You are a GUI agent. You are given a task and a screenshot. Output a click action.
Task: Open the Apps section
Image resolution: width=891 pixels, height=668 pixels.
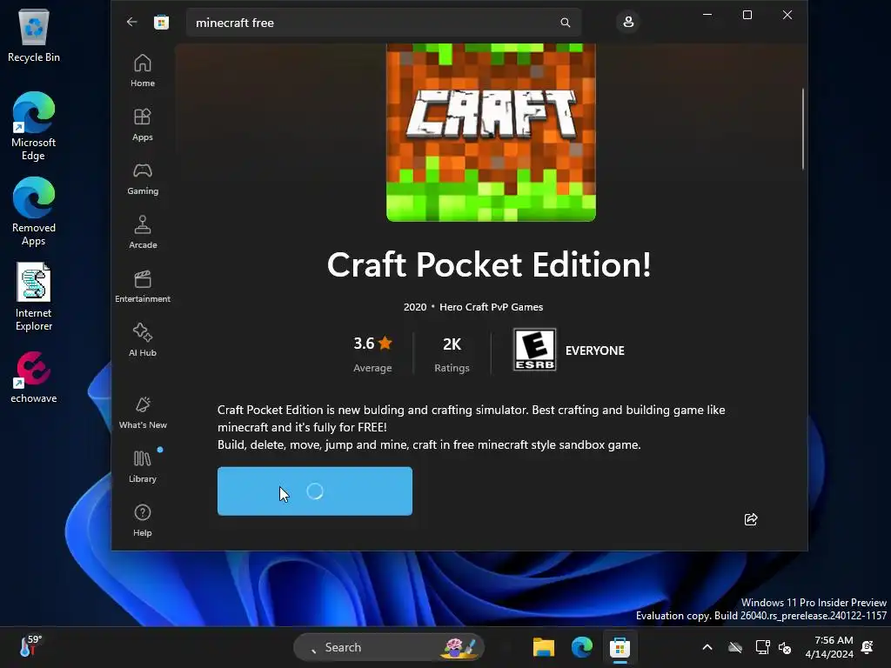tap(143, 124)
